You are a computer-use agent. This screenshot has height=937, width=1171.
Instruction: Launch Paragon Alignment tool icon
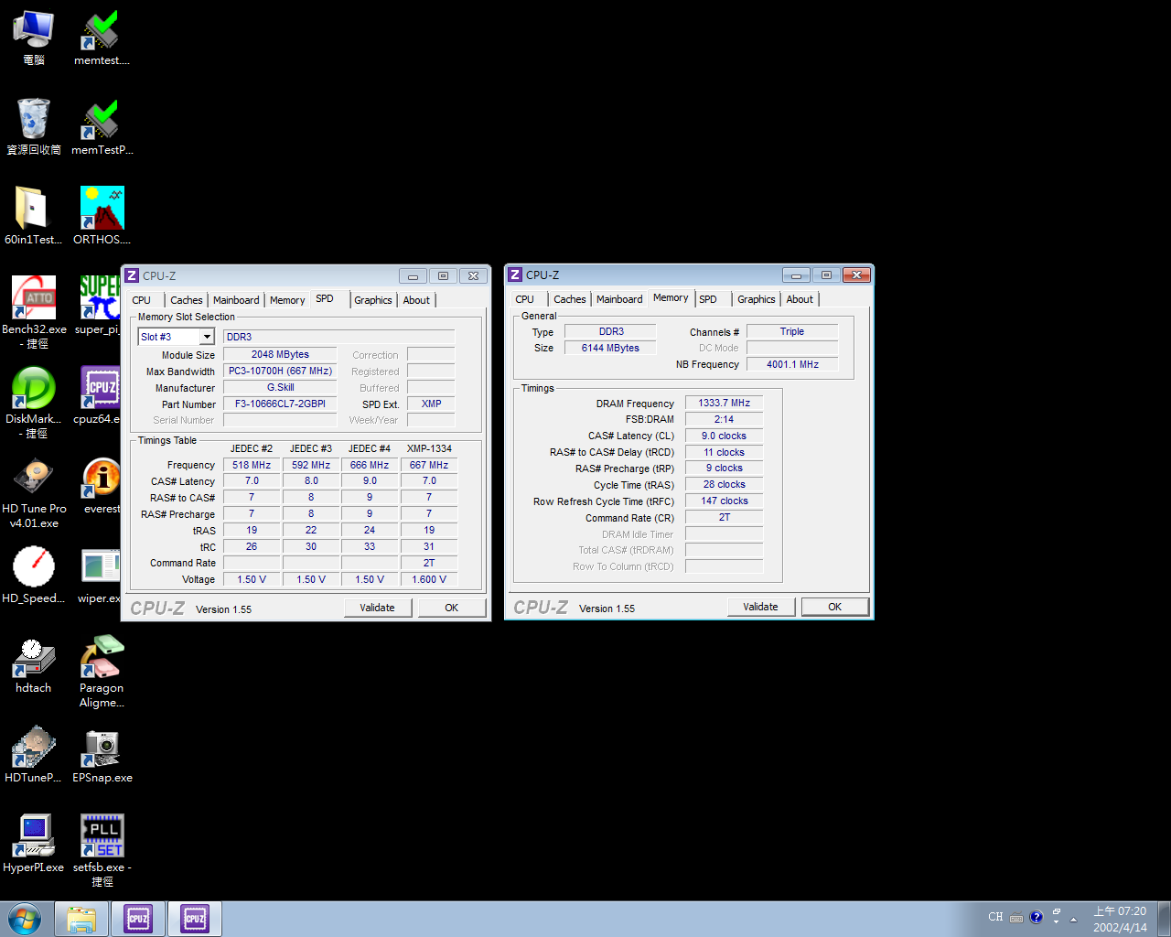pos(102,671)
